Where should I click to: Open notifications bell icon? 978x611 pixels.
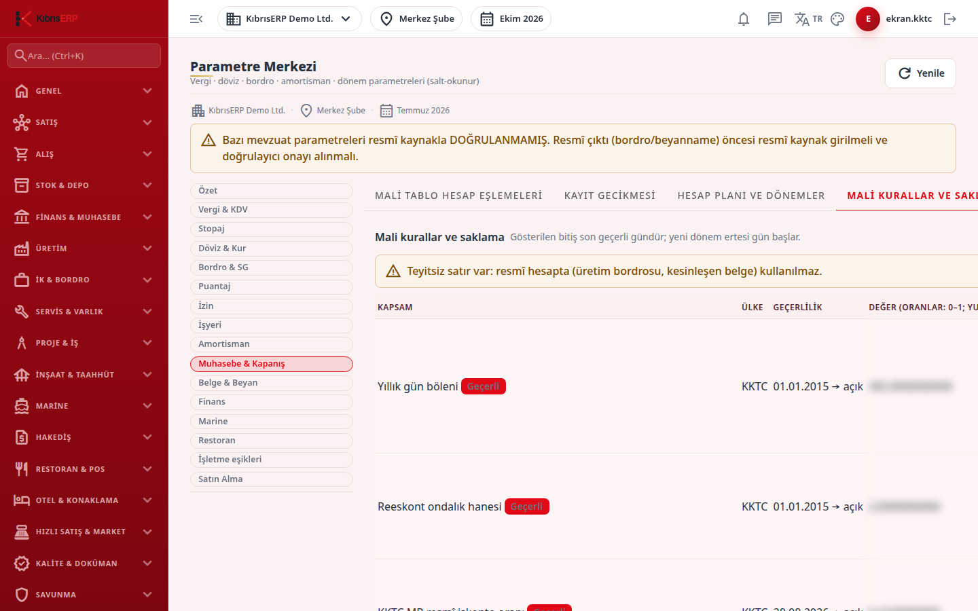[x=744, y=19]
